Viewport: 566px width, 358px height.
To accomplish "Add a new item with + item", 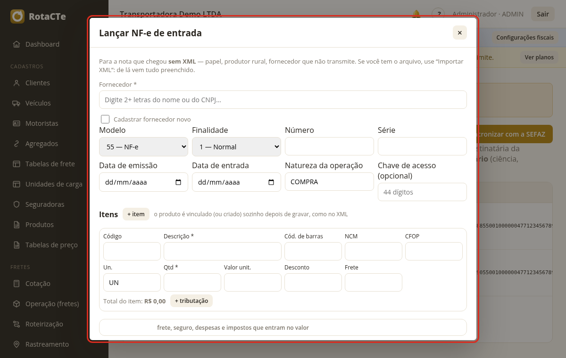I will pyautogui.click(x=136, y=214).
